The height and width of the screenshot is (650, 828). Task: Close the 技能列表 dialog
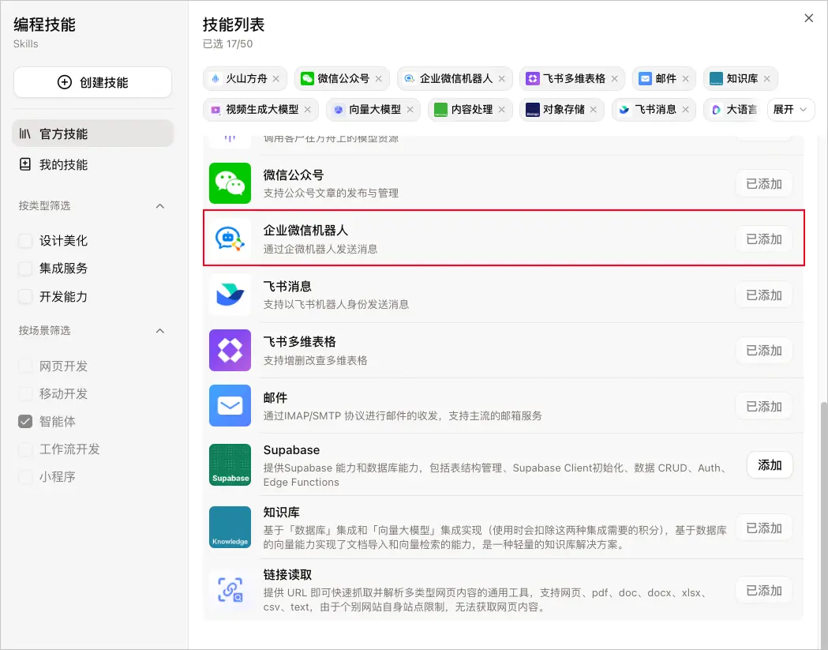click(808, 18)
